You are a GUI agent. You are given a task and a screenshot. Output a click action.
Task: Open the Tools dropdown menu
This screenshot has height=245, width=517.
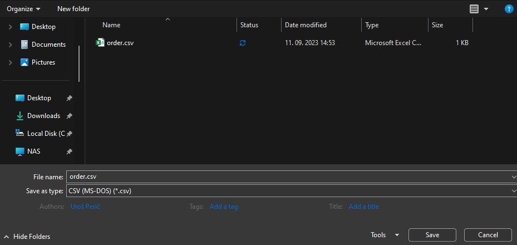pos(385,235)
